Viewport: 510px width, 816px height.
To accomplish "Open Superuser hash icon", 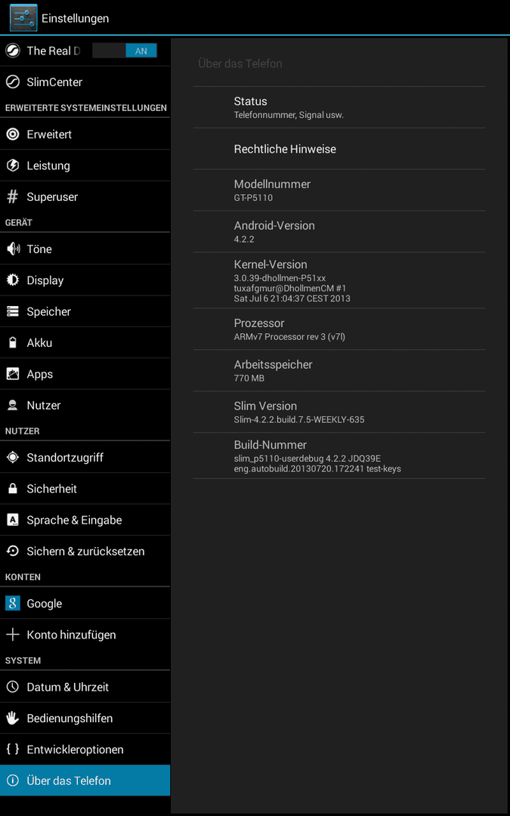I will [13, 196].
